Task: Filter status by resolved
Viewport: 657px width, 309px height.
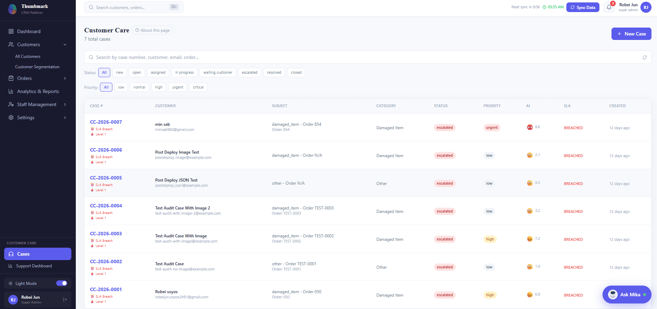Action: coord(274,72)
